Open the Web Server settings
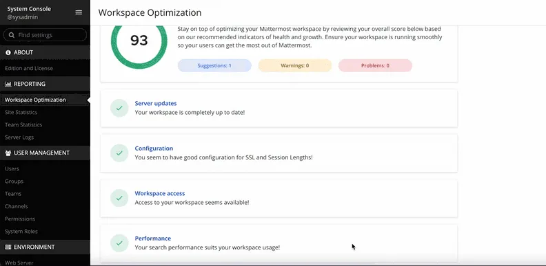Image resolution: width=546 pixels, height=266 pixels. (x=19, y=263)
